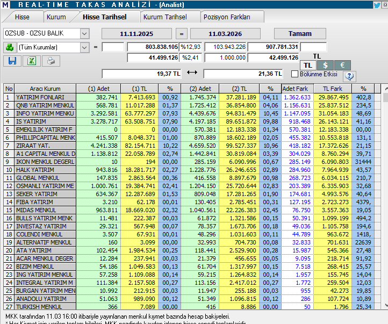Switch to the Hisse tab
388x324 pixels.
[x=22, y=17]
